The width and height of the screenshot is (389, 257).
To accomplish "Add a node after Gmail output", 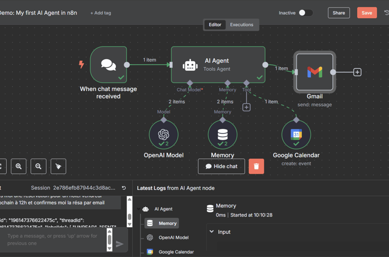I will (357, 72).
